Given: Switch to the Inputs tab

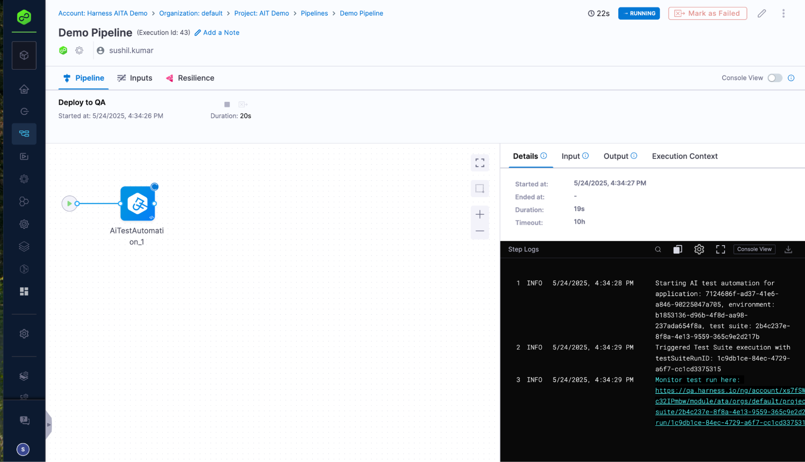Looking at the screenshot, I should (141, 78).
